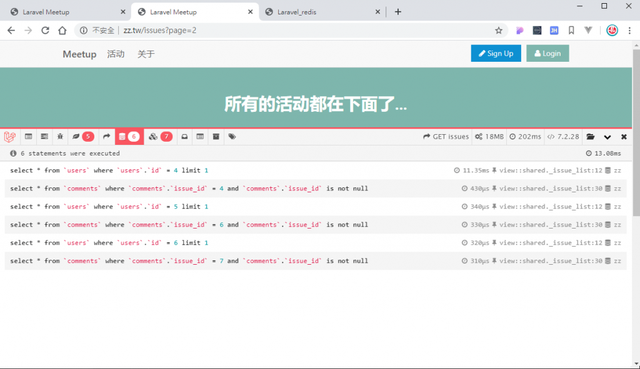Click the 430μs duration value
Image resolution: width=640 pixels, height=369 pixels.
click(x=476, y=189)
